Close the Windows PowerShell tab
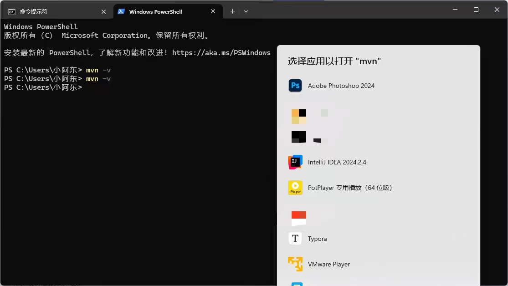This screenshot has width=508, height=286. point(213,11)
